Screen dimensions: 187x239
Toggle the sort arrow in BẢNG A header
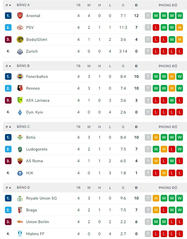(10, 5)
